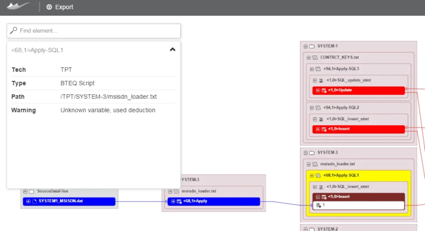Screen dimensions: 425x231
Task: Select the CONTRCT_KEYS.txt label
Action: pyautogui.click(x=340, y=57)
